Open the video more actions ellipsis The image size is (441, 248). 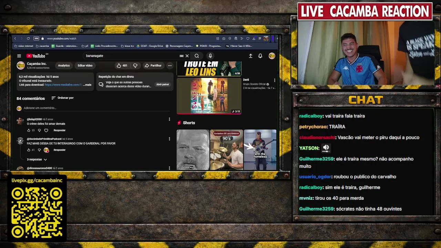pyautogui.click(x=170, y=65)
